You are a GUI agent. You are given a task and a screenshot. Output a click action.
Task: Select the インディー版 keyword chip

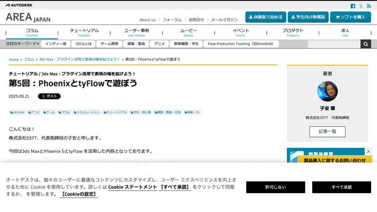coord(56,44)
